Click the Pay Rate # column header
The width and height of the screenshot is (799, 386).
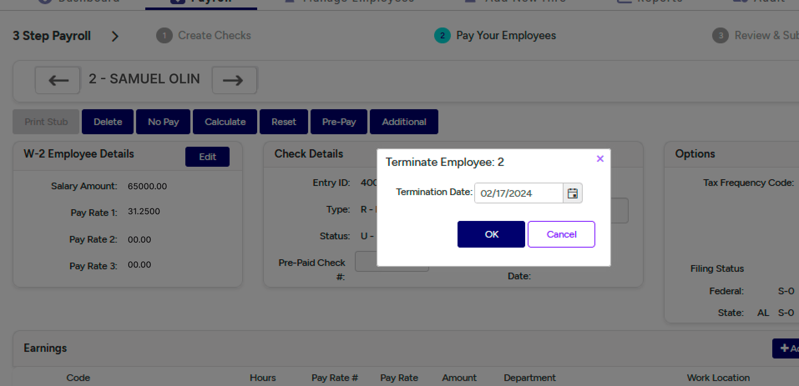coord(335,378)
